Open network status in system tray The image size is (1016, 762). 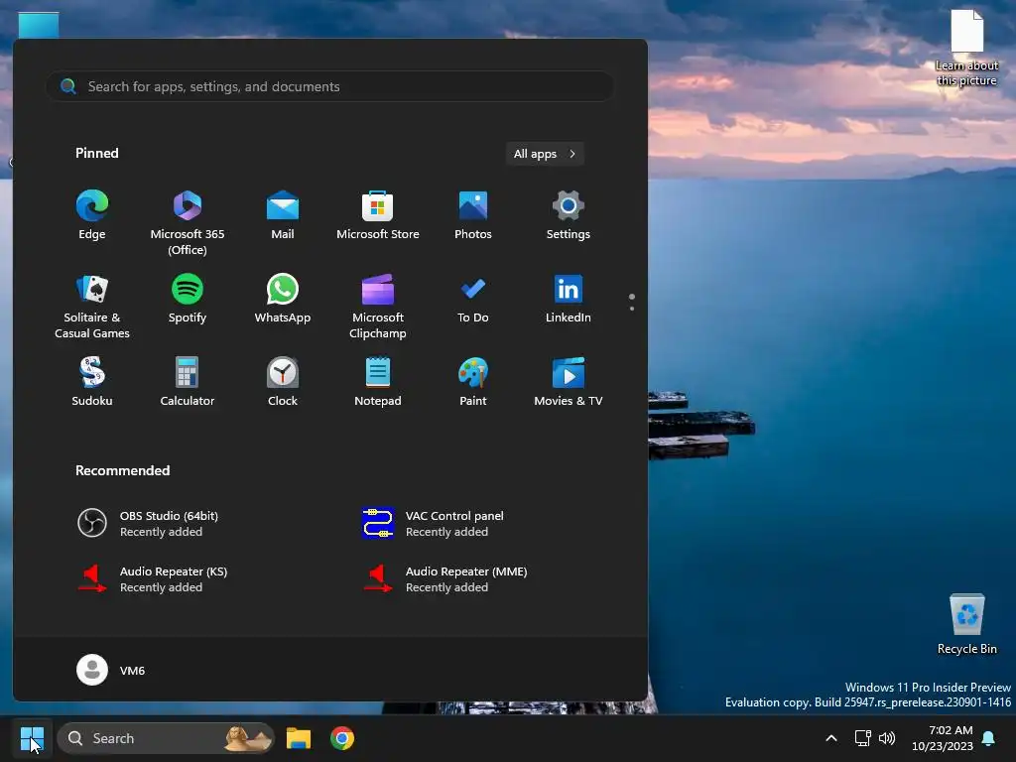(x=862, y=738)
